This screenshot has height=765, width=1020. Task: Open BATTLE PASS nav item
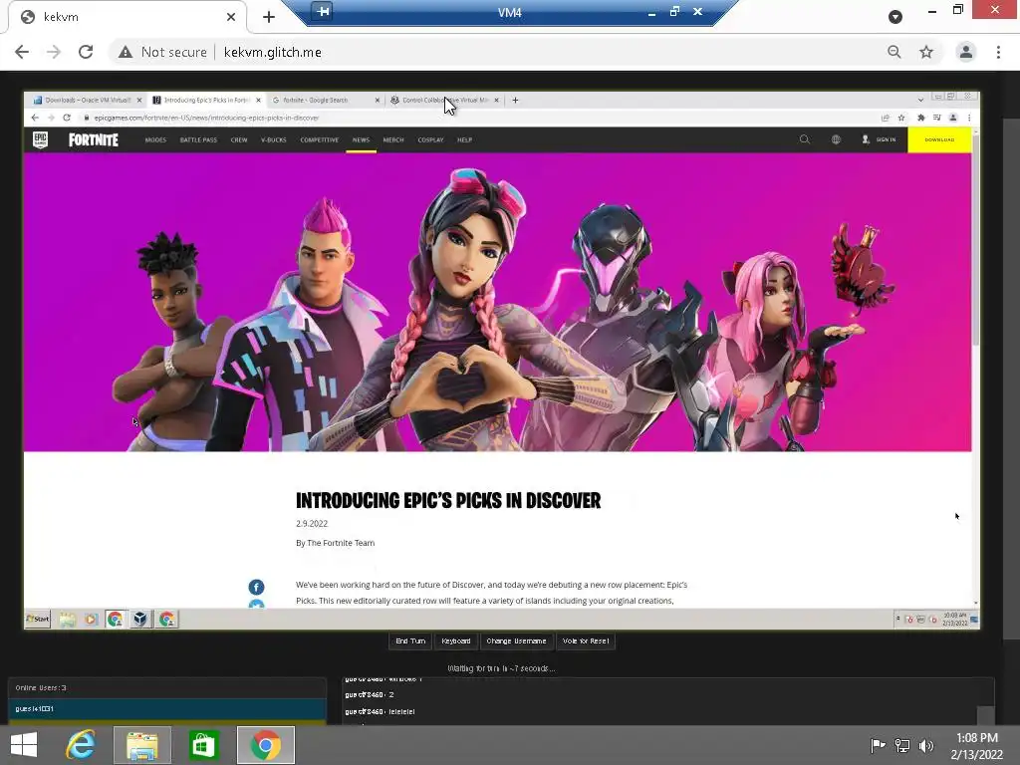(198, 139)
